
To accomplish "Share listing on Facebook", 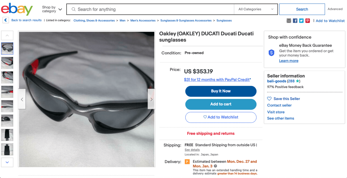I will (295, 21).
